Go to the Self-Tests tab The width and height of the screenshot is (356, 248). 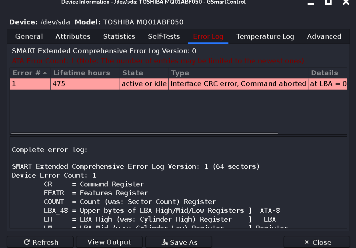[164, 36]
